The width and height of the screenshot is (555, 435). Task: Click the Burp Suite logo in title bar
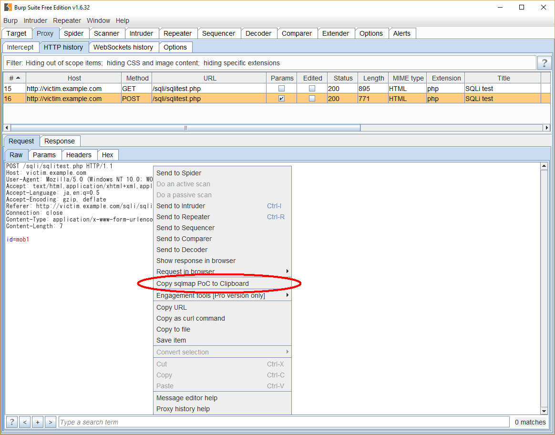(8, 7)
